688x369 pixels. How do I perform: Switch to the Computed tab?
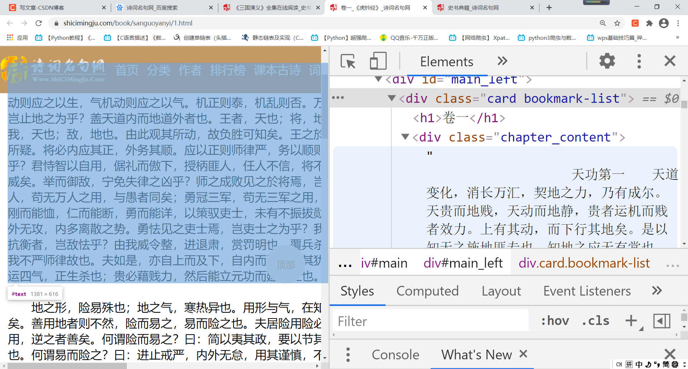pyautogui.click(x=427, y=291)
